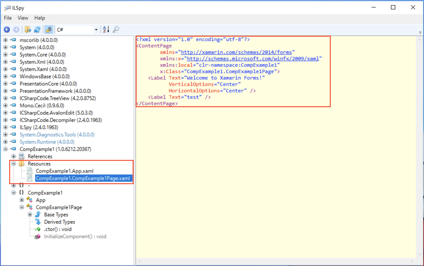
Task: Click the References node icon
Action: tap(22, 156)
